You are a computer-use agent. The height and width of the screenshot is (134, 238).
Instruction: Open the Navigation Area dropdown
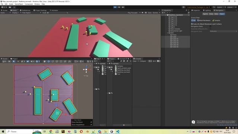pos(223,31)
